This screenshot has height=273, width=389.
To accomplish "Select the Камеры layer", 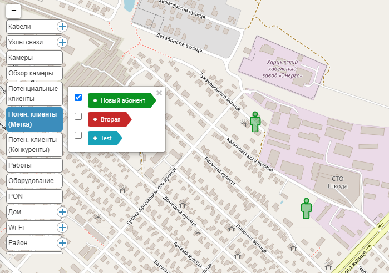I will tap(34, 58).
